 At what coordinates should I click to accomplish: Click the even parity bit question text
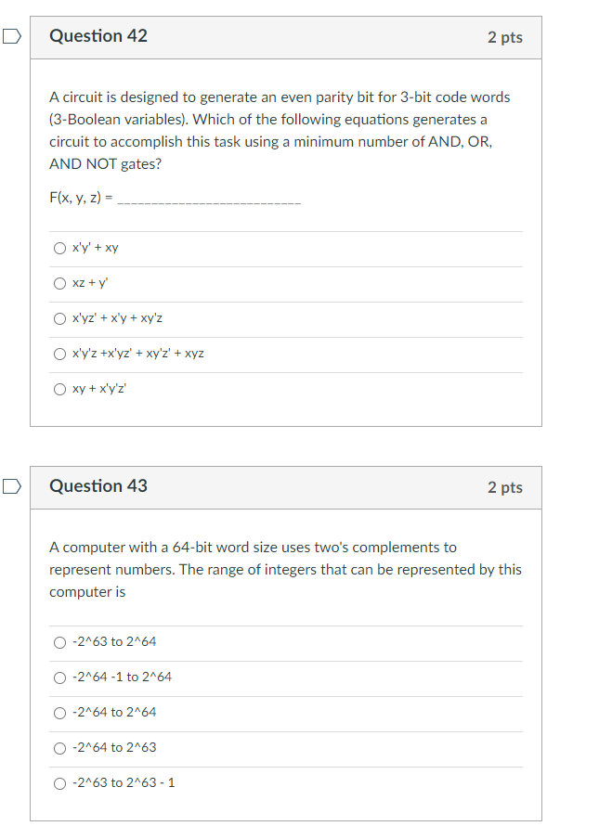(x=279, y=130)
